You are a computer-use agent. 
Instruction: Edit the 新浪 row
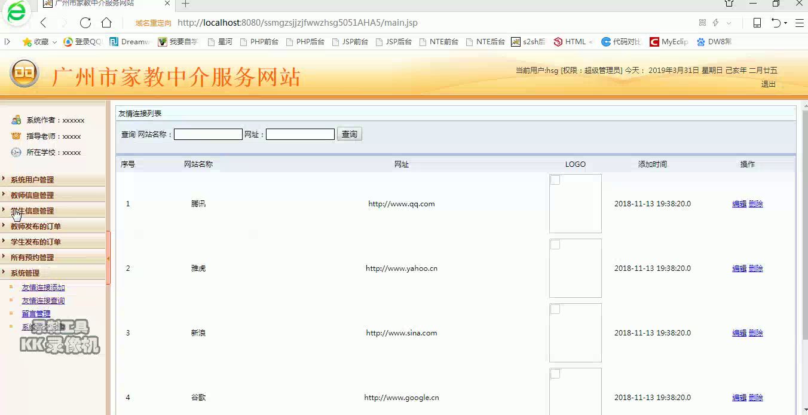point(739,333)
